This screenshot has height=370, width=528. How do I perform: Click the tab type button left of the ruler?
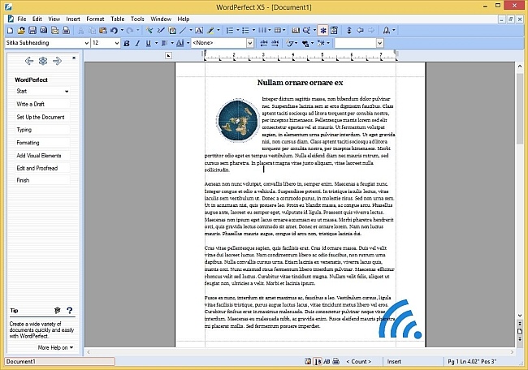click(x=169, y=55)
